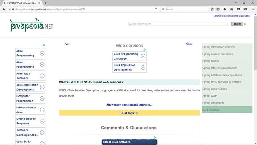Select Spring Data Access in sidebar

(x=227, y=89)
